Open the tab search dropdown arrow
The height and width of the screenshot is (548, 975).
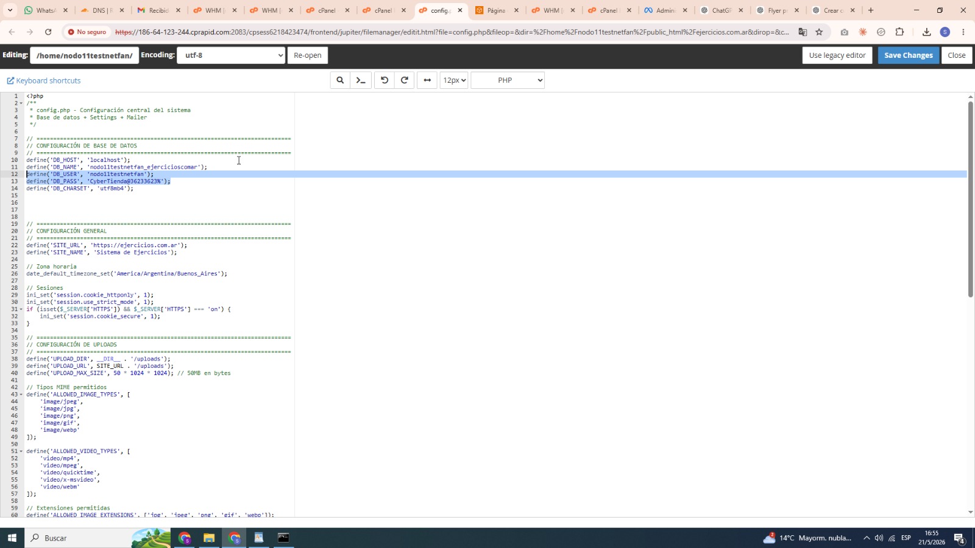point(10,10)
